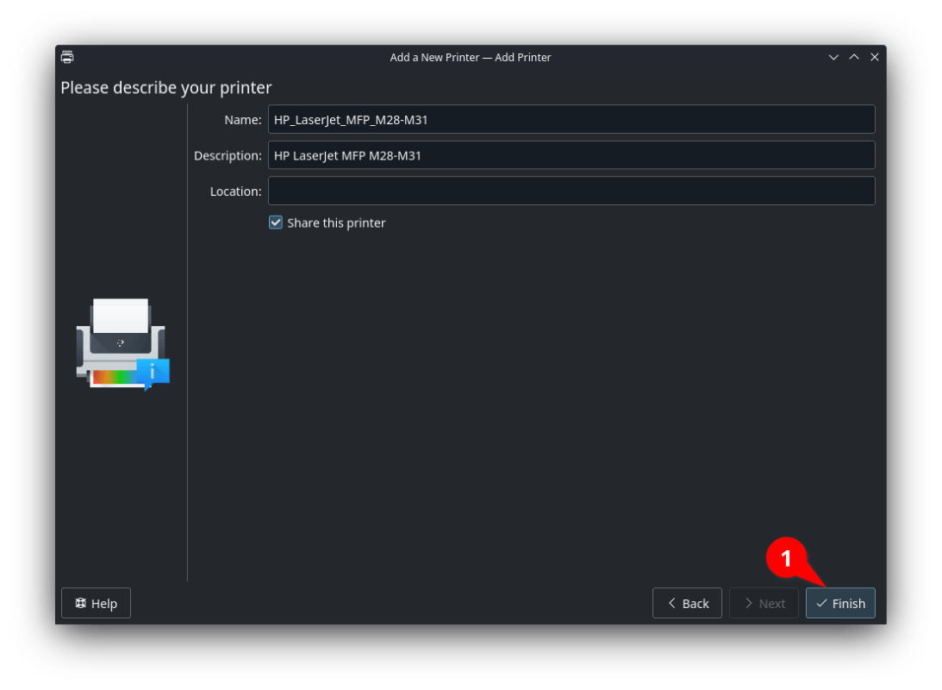Click the "Name:" label

[x=243, y=120]
